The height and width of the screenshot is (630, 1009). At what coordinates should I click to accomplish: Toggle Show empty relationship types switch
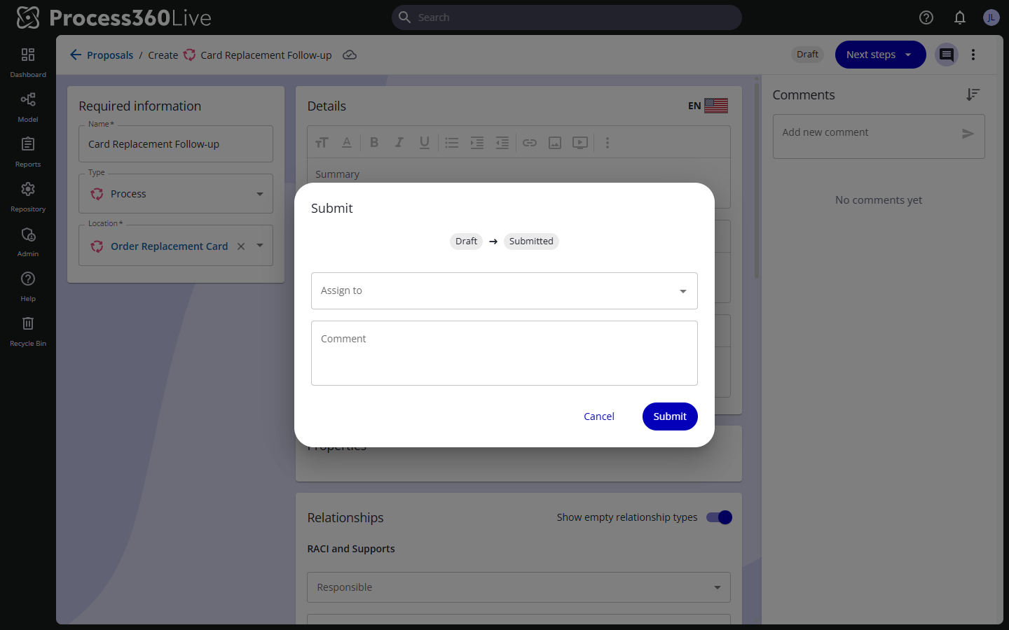click(x=719, y=517)
